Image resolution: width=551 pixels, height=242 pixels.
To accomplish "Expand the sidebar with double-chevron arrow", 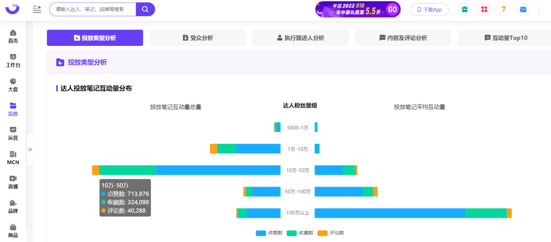I will tap(30, 149).
